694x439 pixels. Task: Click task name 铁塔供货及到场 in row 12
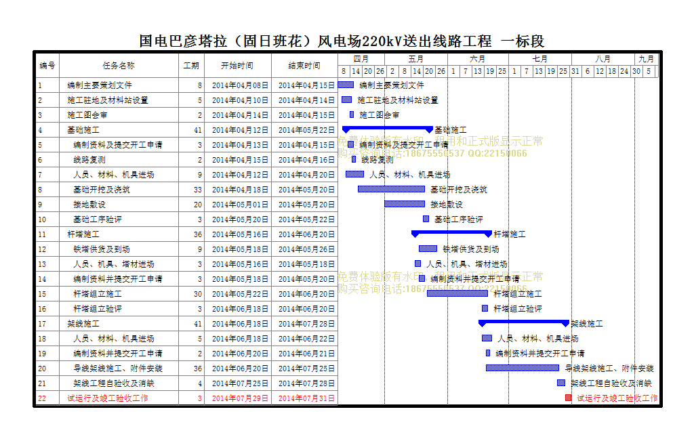[x=102, y=249]
